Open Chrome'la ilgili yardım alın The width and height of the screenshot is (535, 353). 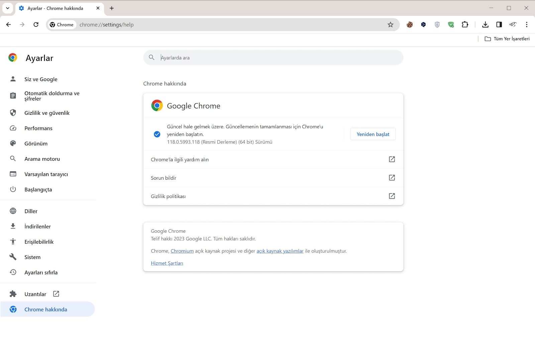[273, 160]
